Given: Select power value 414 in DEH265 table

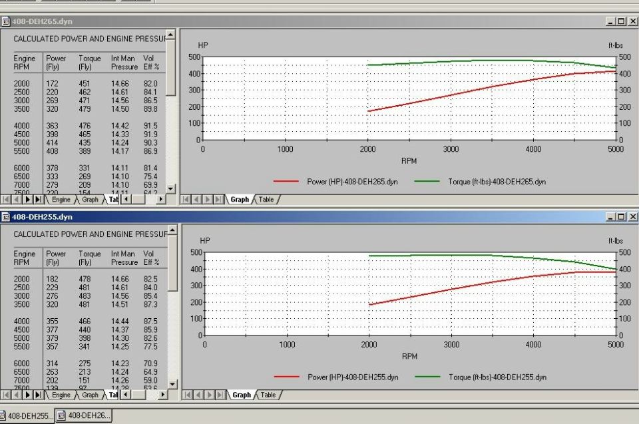Looking at the screenshot, I should pos(52,142).
